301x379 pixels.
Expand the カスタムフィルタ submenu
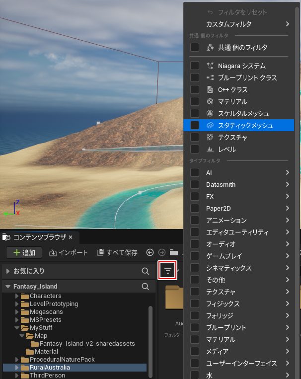288,24
